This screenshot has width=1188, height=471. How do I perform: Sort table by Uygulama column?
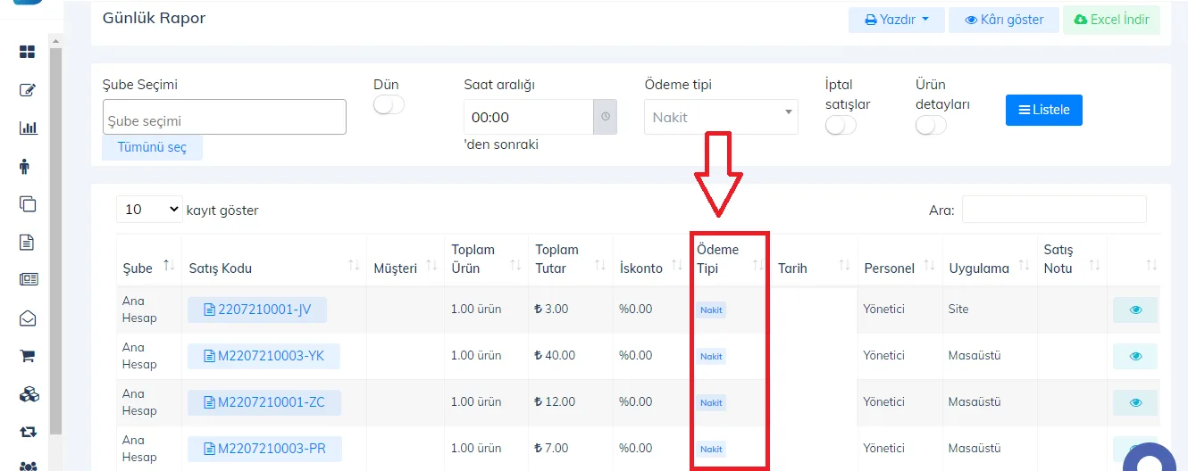990,260
